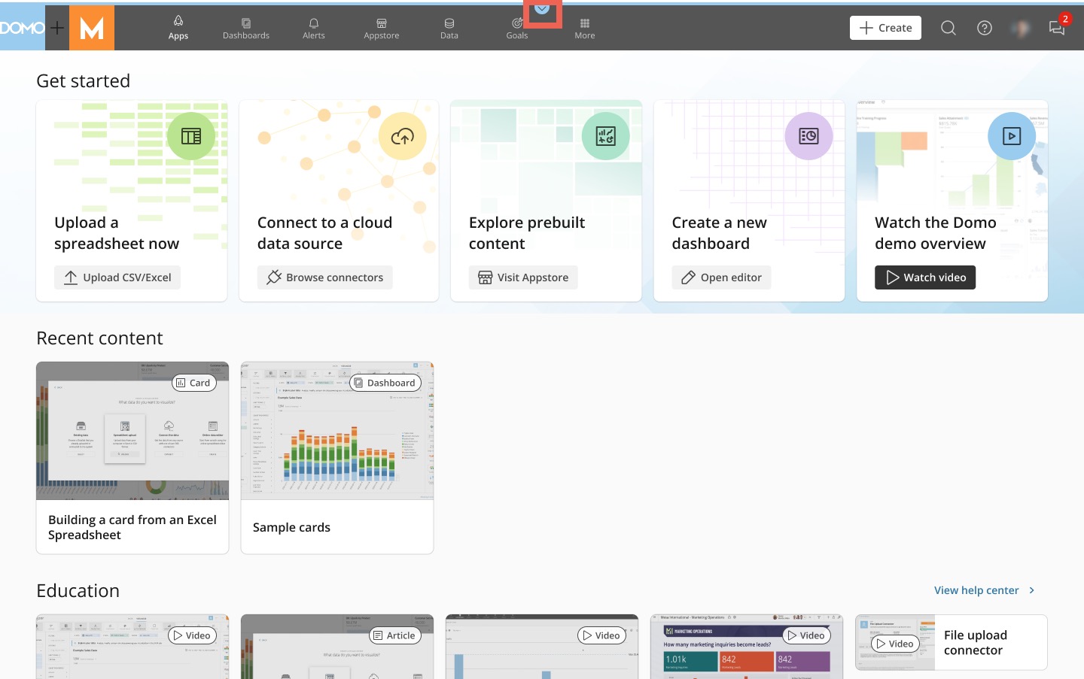This screenshot has height=679, width=1084.
Task: Click the Appstore storefront icon
Action: (x=381, y=23)
